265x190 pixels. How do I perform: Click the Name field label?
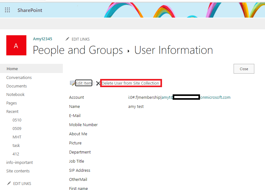pos(74,107)
